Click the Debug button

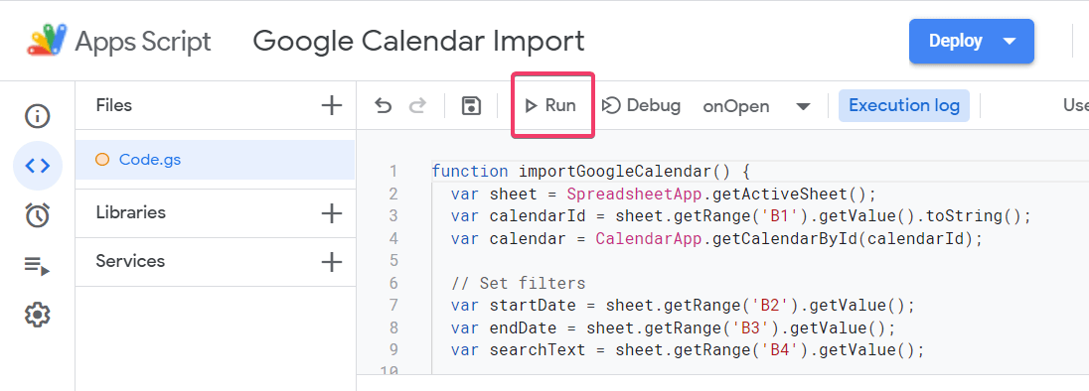(x=641, y=105)
